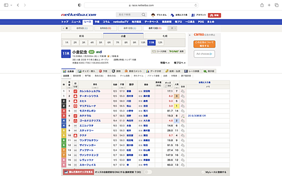The height and width of the screenshot is (176, 282).
Task: Go back with Safari's back arrow
Action: tap(18, 5)
